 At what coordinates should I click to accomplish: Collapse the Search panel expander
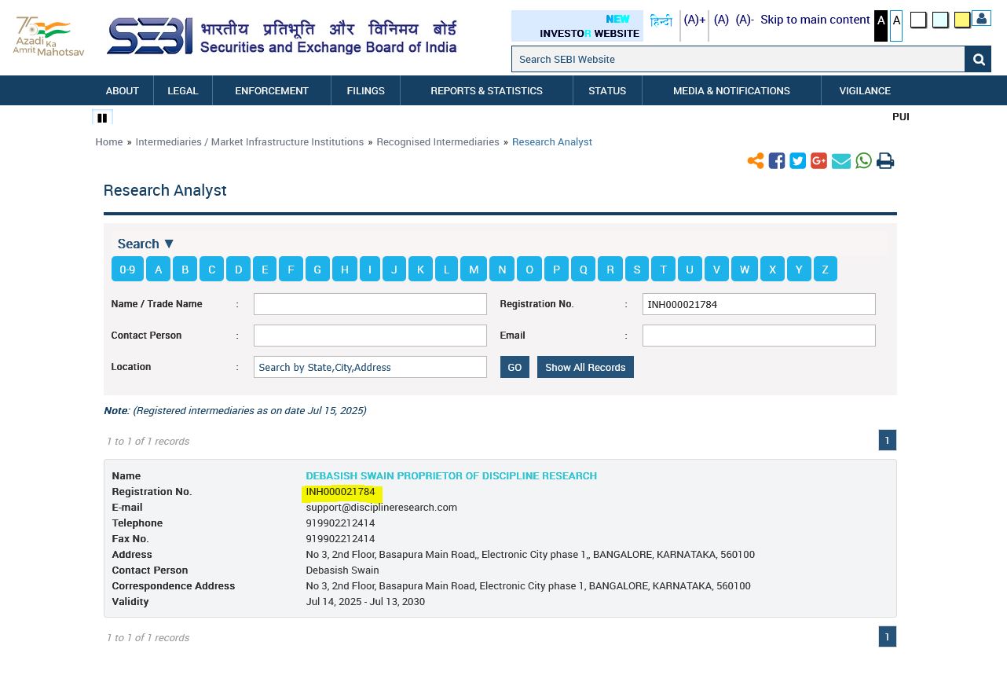146,244
